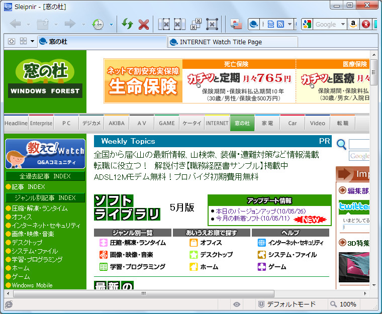The height and width of the screenshot is (314, 382).
Task: Open the デジカメ navigation tab
Action: click(91, 123)
